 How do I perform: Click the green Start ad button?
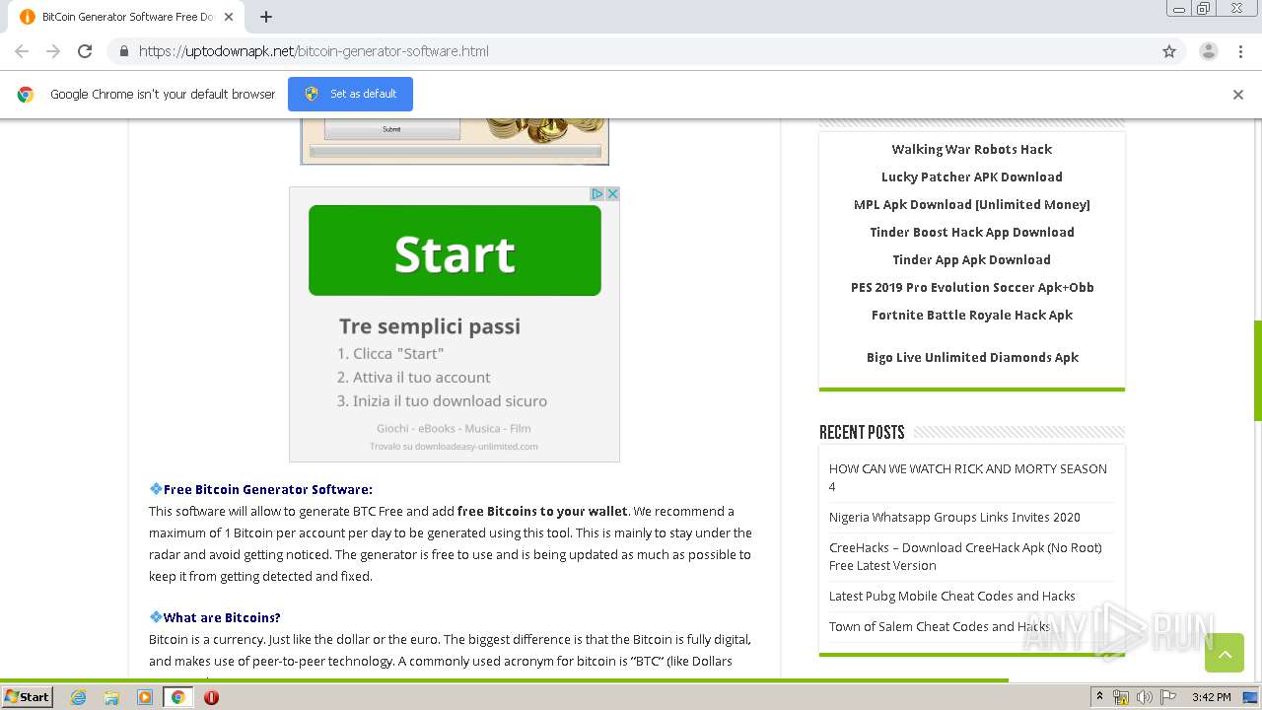(455, 250)
